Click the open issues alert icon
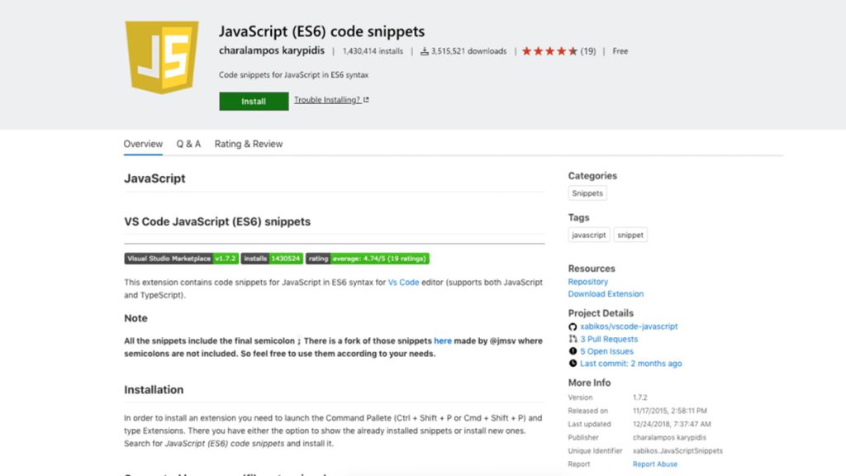Image resolution: width=846 pixels, height=476 pixels. tap(573, 351)
